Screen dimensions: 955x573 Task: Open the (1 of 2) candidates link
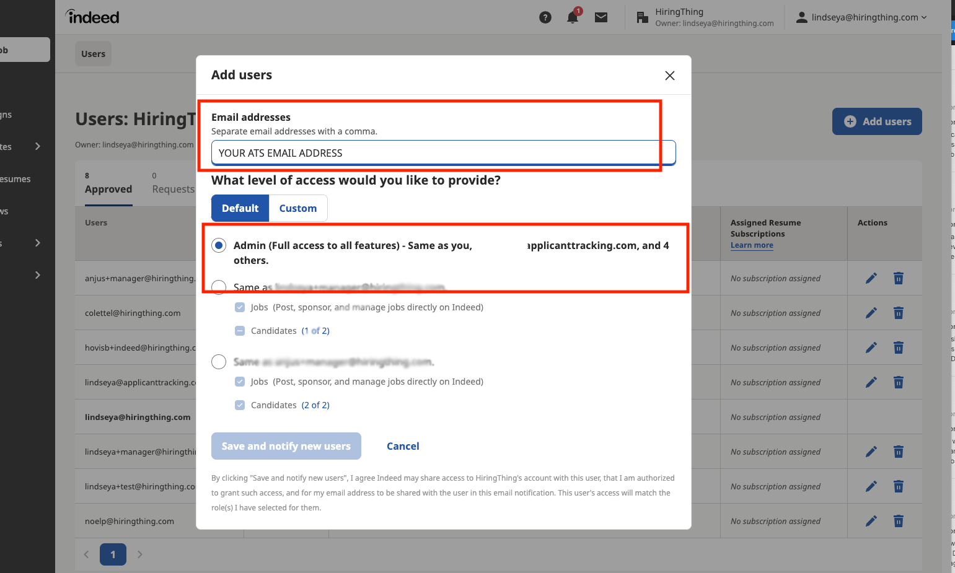(315, 331)
